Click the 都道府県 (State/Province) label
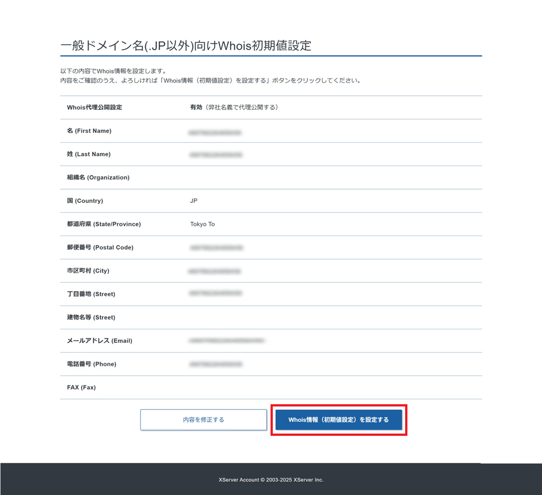The width and height of the screenshot is (542, 495). click(x=104, y=224)
